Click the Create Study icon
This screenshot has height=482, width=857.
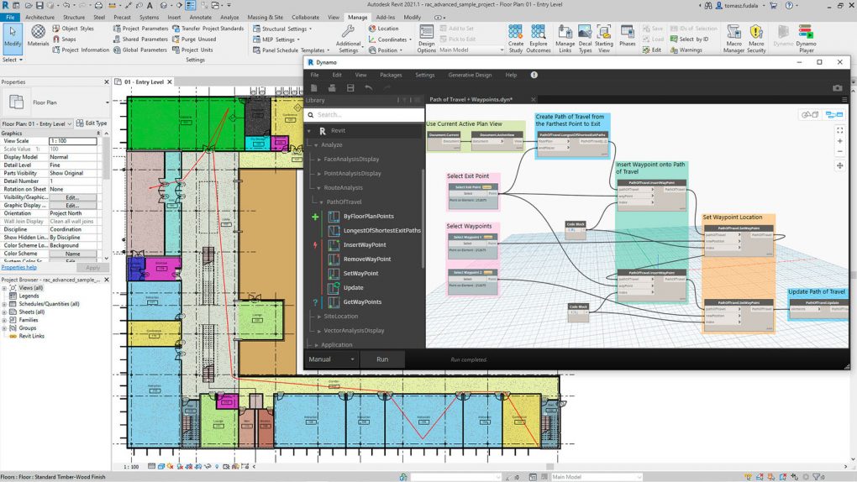[515, 37]
